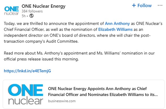Open Elizabeth Williams' mentioned profile
This screenshot has height=109, width=166.
115,29
